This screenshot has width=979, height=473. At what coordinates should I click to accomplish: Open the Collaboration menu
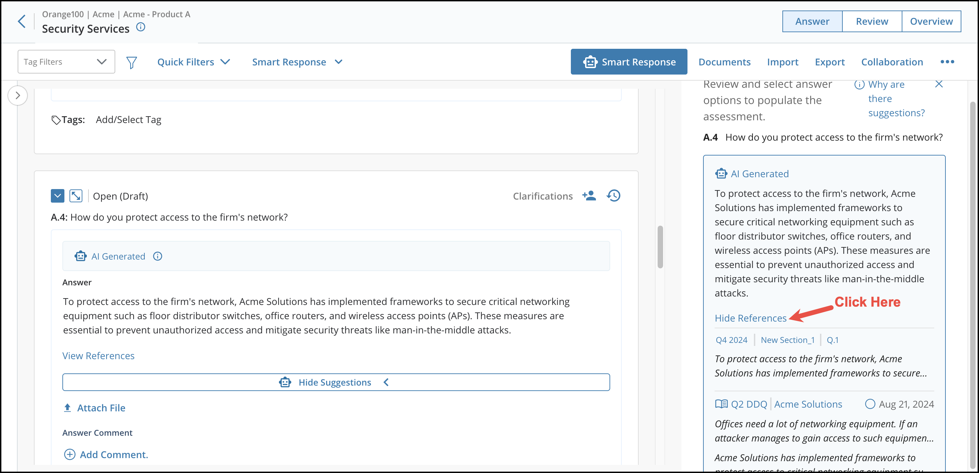click(892, 62)
